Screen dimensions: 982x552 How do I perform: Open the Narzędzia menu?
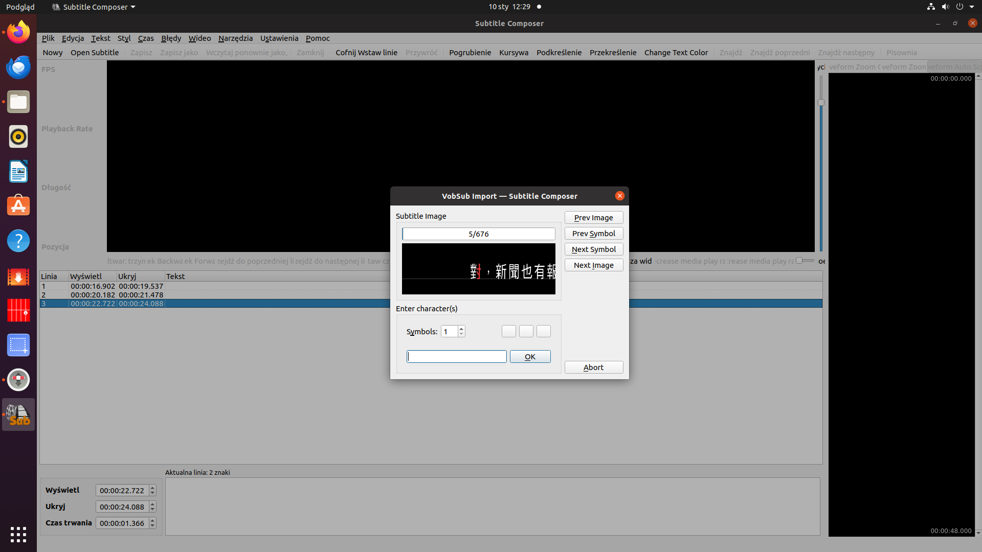pyautogui.click(x=235, y=38)
